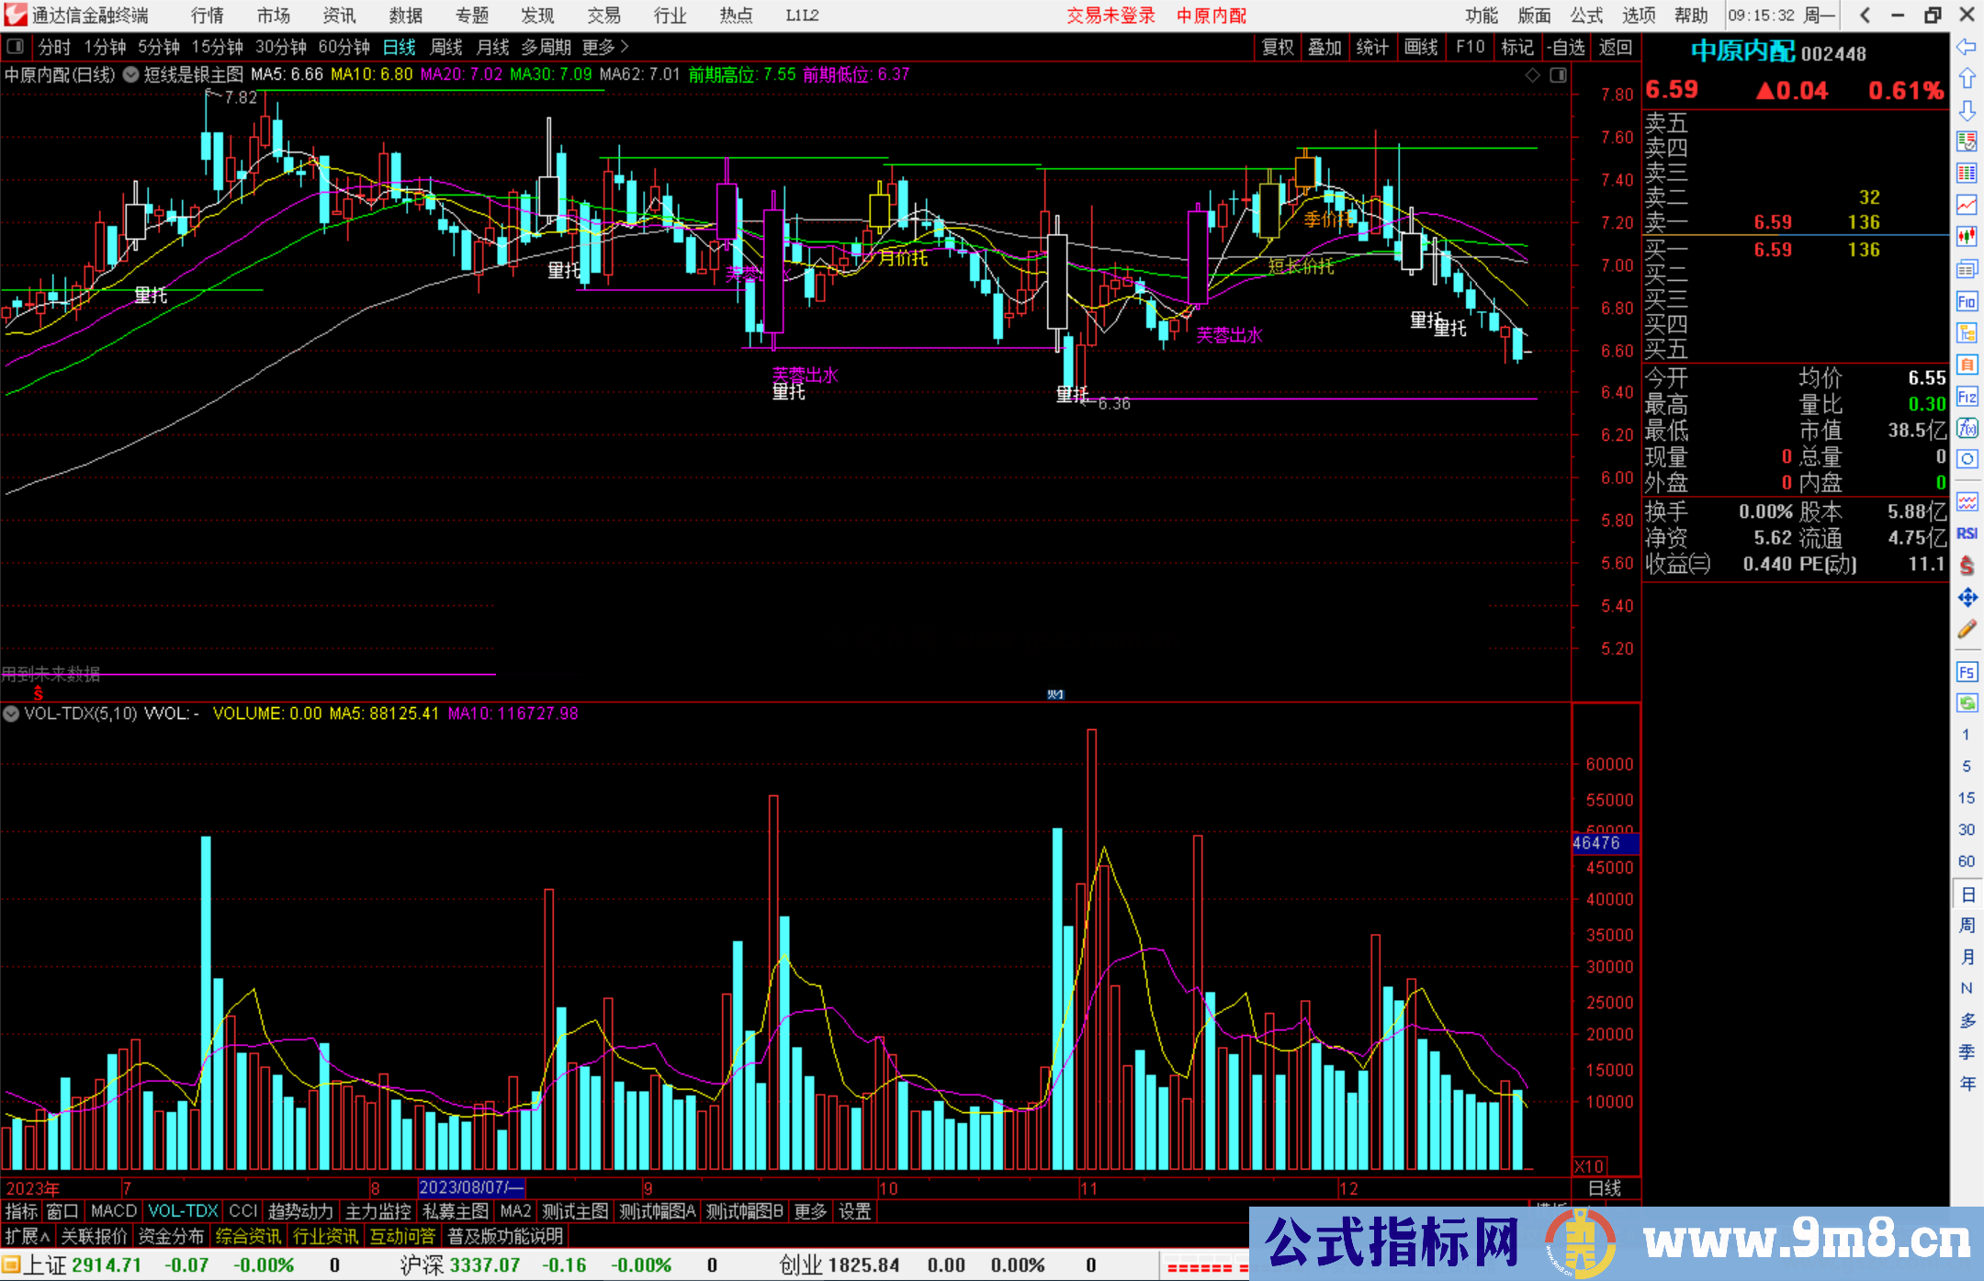Toggle the main chart indicator circle button
The image size is (1984, 1281).
pos(131,74)
